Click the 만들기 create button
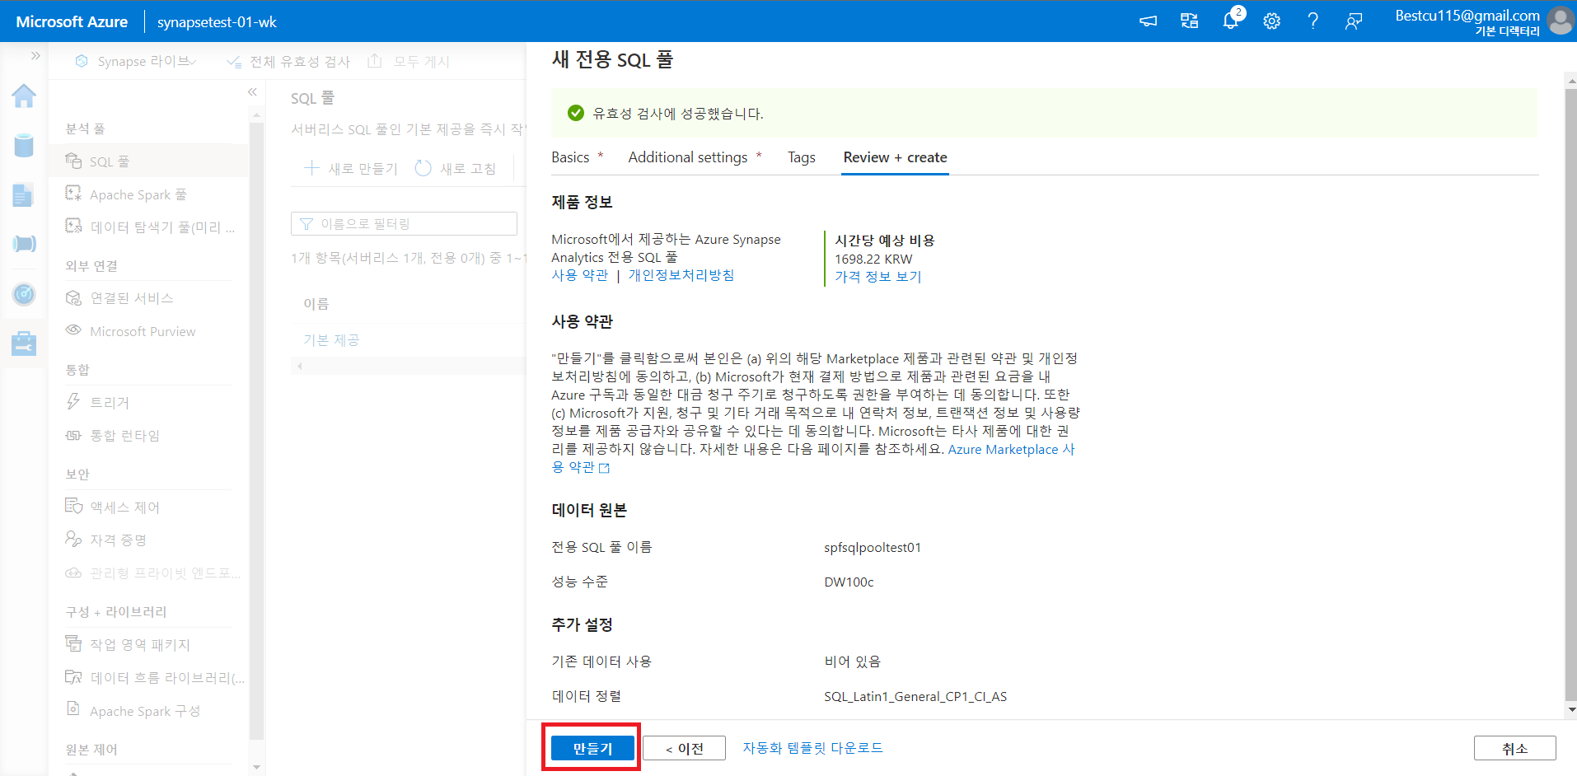Screen dimensions: 1577x776 pos(592,748)
